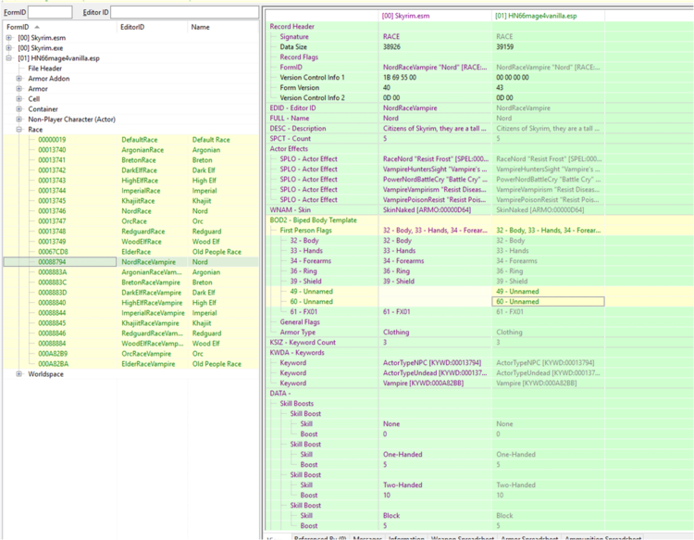
Task: Expand the Worldspace group
Action: tap(19, 374)
